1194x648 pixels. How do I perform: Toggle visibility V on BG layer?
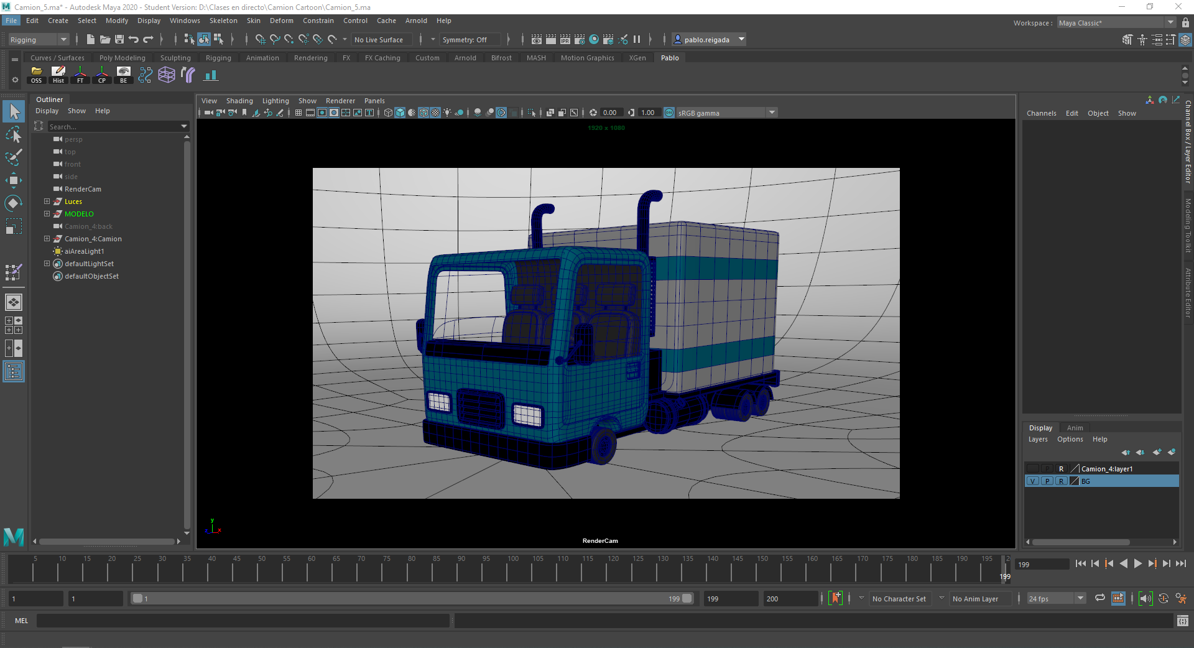[x=1033, y=481]
